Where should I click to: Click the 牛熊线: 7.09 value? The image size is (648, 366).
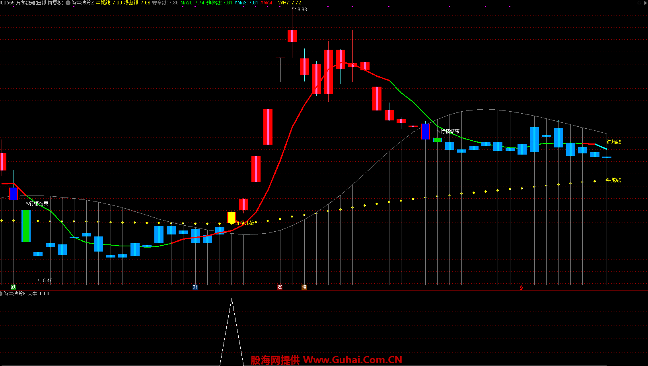(109, 3)
